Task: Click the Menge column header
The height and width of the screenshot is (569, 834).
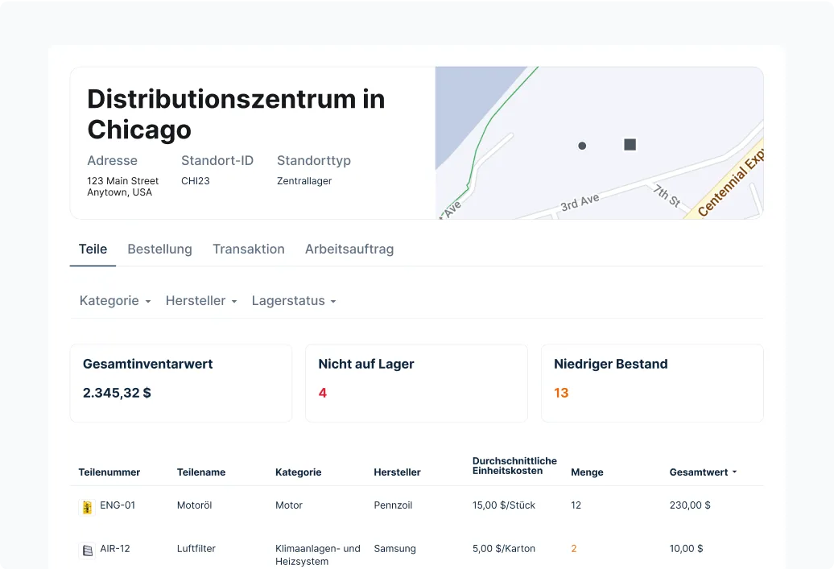Action: click(x=587, y=472)
